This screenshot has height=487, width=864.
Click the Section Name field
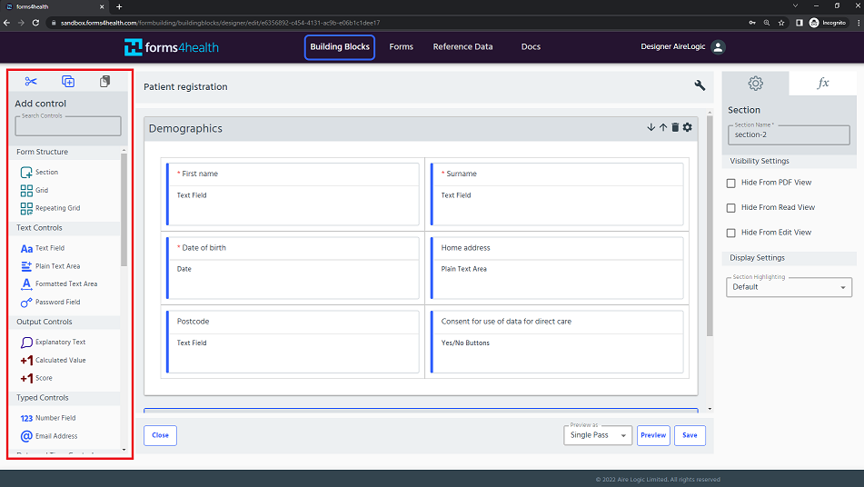point(789,135)
